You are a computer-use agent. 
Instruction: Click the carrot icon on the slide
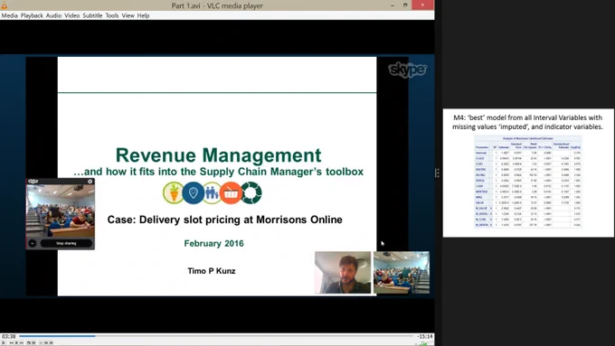click(x=173, y=192)
